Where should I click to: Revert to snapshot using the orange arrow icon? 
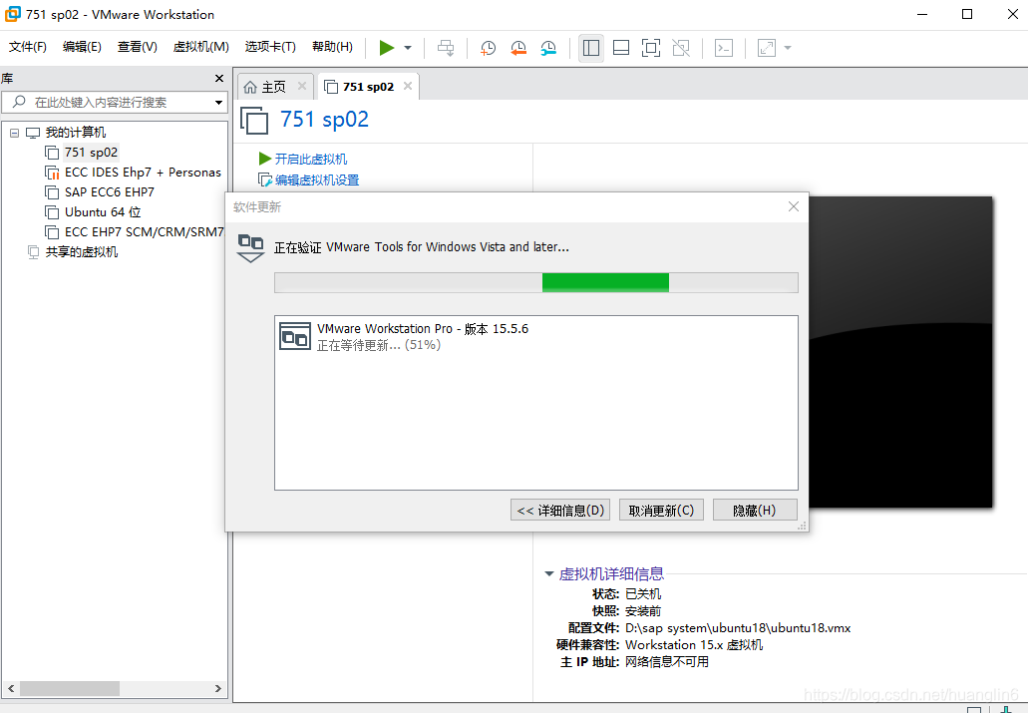coord(517,47)
